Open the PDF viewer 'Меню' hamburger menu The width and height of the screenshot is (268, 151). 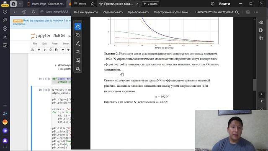pyautogui.click(x=80, y=4)
